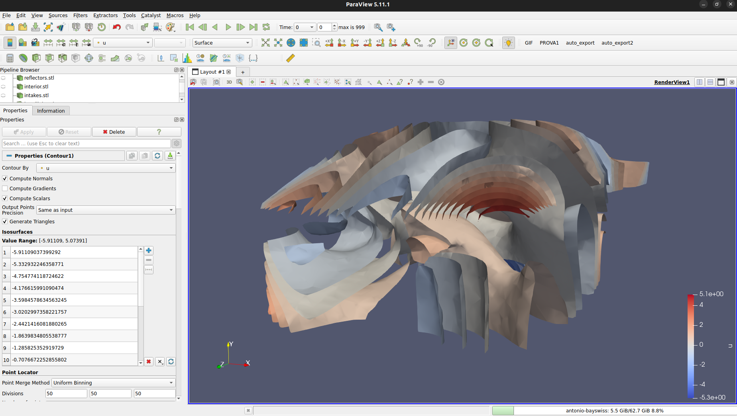This screenshot has width=737, height=416.
Task: Toggle the 3D render mode button
Action: (x=229, y=82)
